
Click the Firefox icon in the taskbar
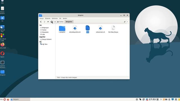8,99
